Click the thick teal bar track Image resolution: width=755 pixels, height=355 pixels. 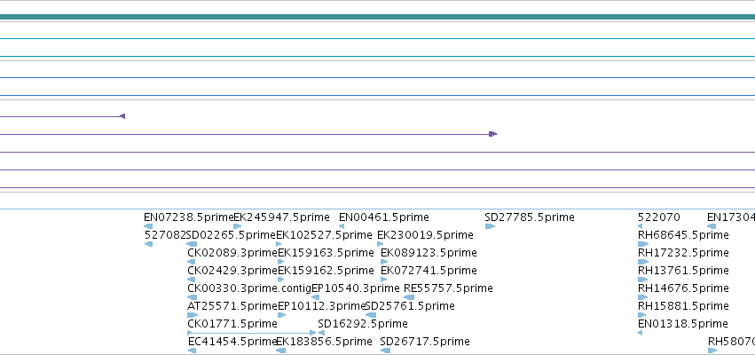(x=378, y=17)
